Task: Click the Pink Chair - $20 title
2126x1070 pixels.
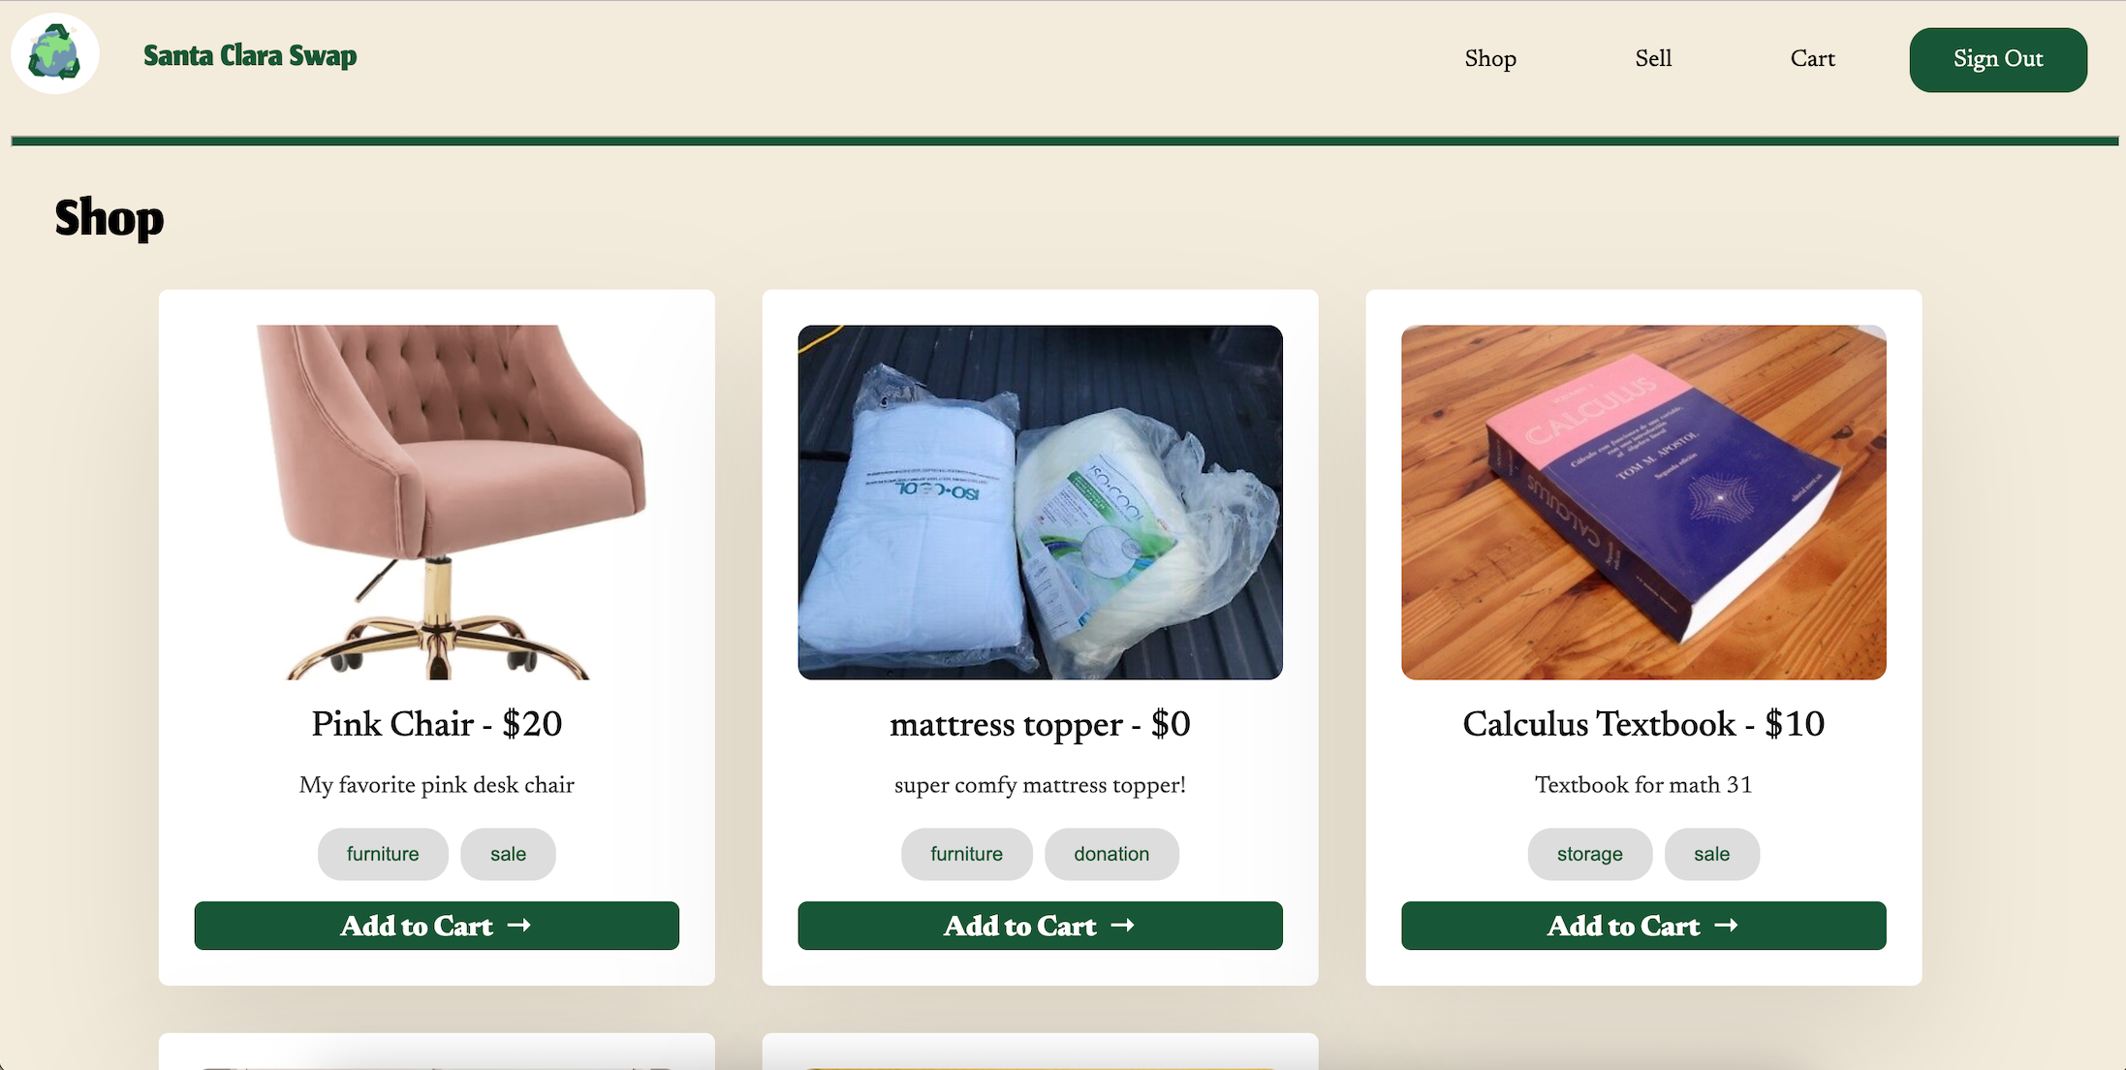Action: point(437,724)
